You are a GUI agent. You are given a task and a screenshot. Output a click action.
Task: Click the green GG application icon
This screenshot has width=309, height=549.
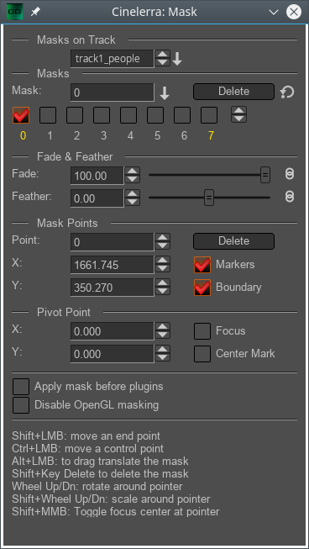[15, 13]
